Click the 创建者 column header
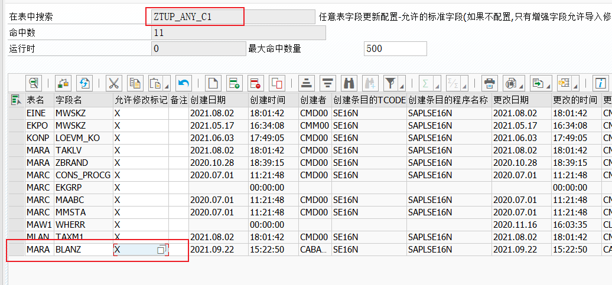This screenshot has height=285, width=612. (x=315, y=100)
